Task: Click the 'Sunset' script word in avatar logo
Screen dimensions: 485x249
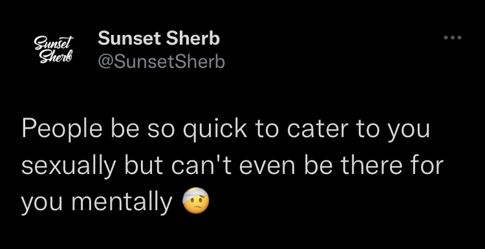Action: [54, 43]
